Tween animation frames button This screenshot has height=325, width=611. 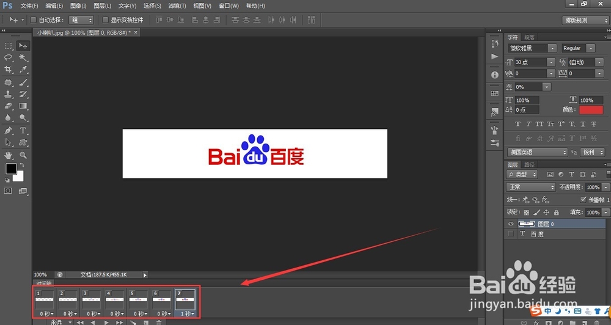click(133, 323)
